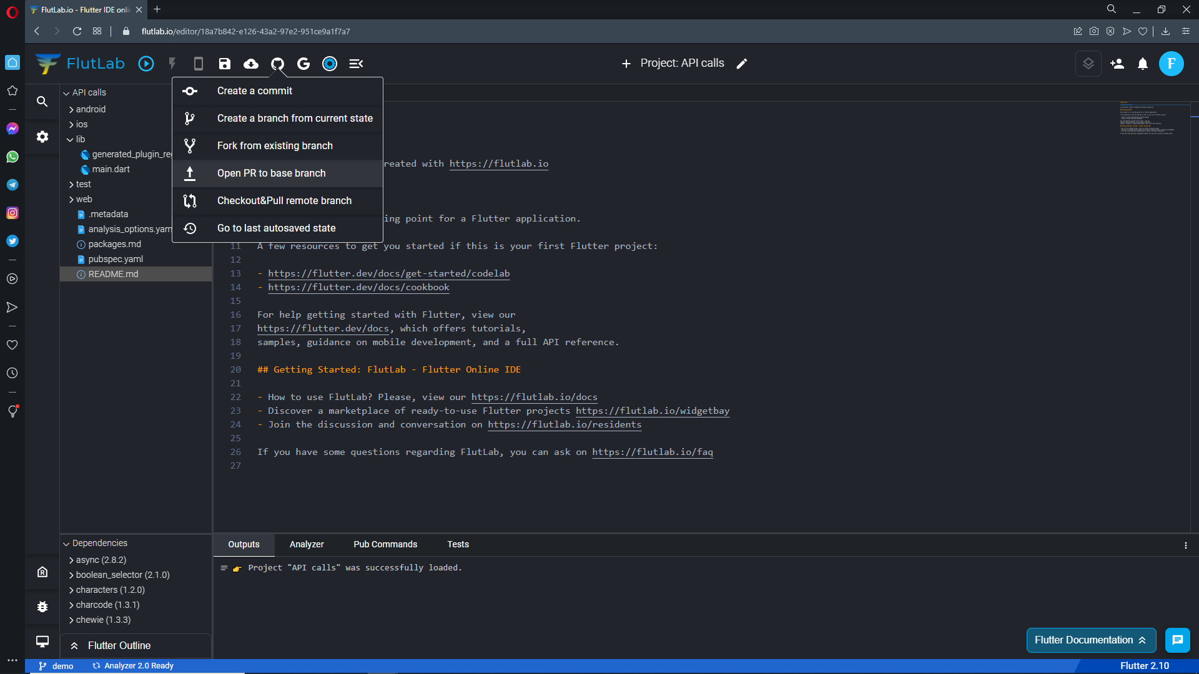Viewport: 1199px width, 674px height.
Task: Expand the Flutter Outline panel
Action: click(x=136, y=646)
